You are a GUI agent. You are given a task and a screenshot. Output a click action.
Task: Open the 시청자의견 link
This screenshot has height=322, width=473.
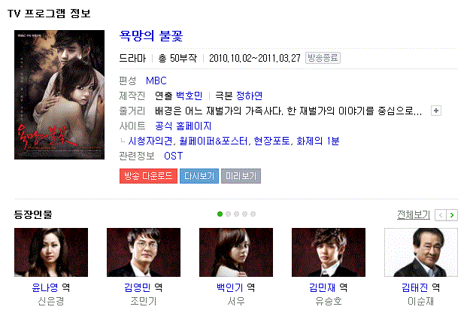coord(150,141)
